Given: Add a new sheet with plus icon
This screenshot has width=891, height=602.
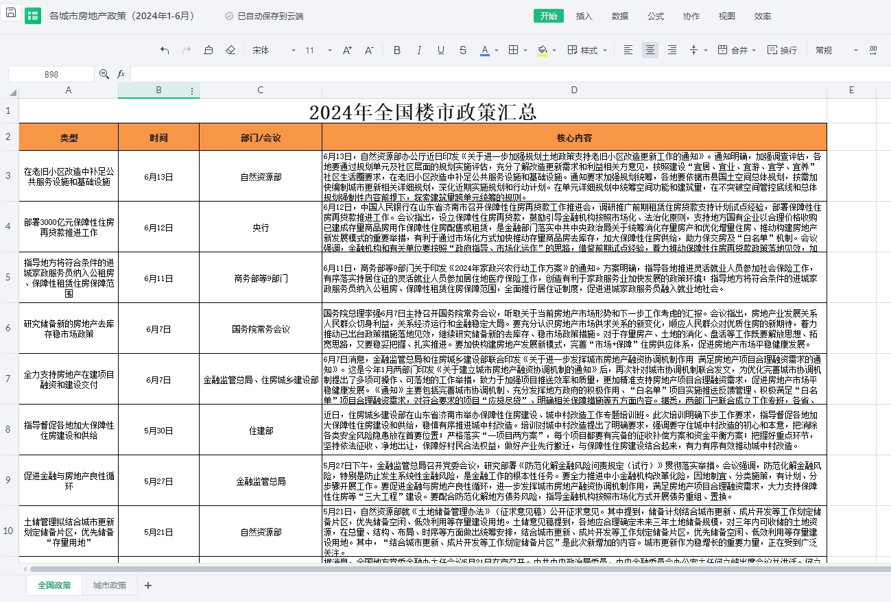Looking at the screenshot, I should pos(148,586).
